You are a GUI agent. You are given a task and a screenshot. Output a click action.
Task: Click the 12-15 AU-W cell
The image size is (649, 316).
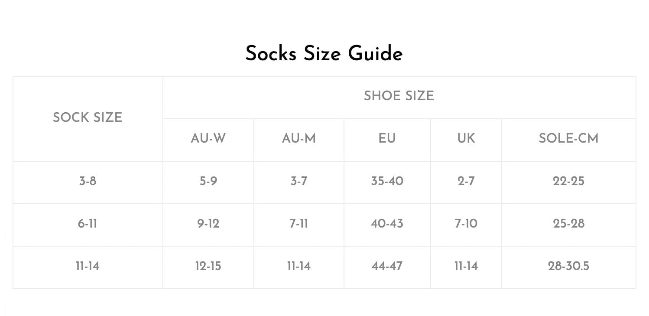click(x=208, y=266)
